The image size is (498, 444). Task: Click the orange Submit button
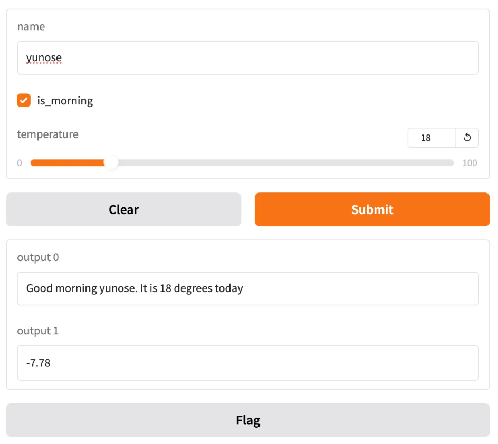pyautogui.click(x=372, y=209)
